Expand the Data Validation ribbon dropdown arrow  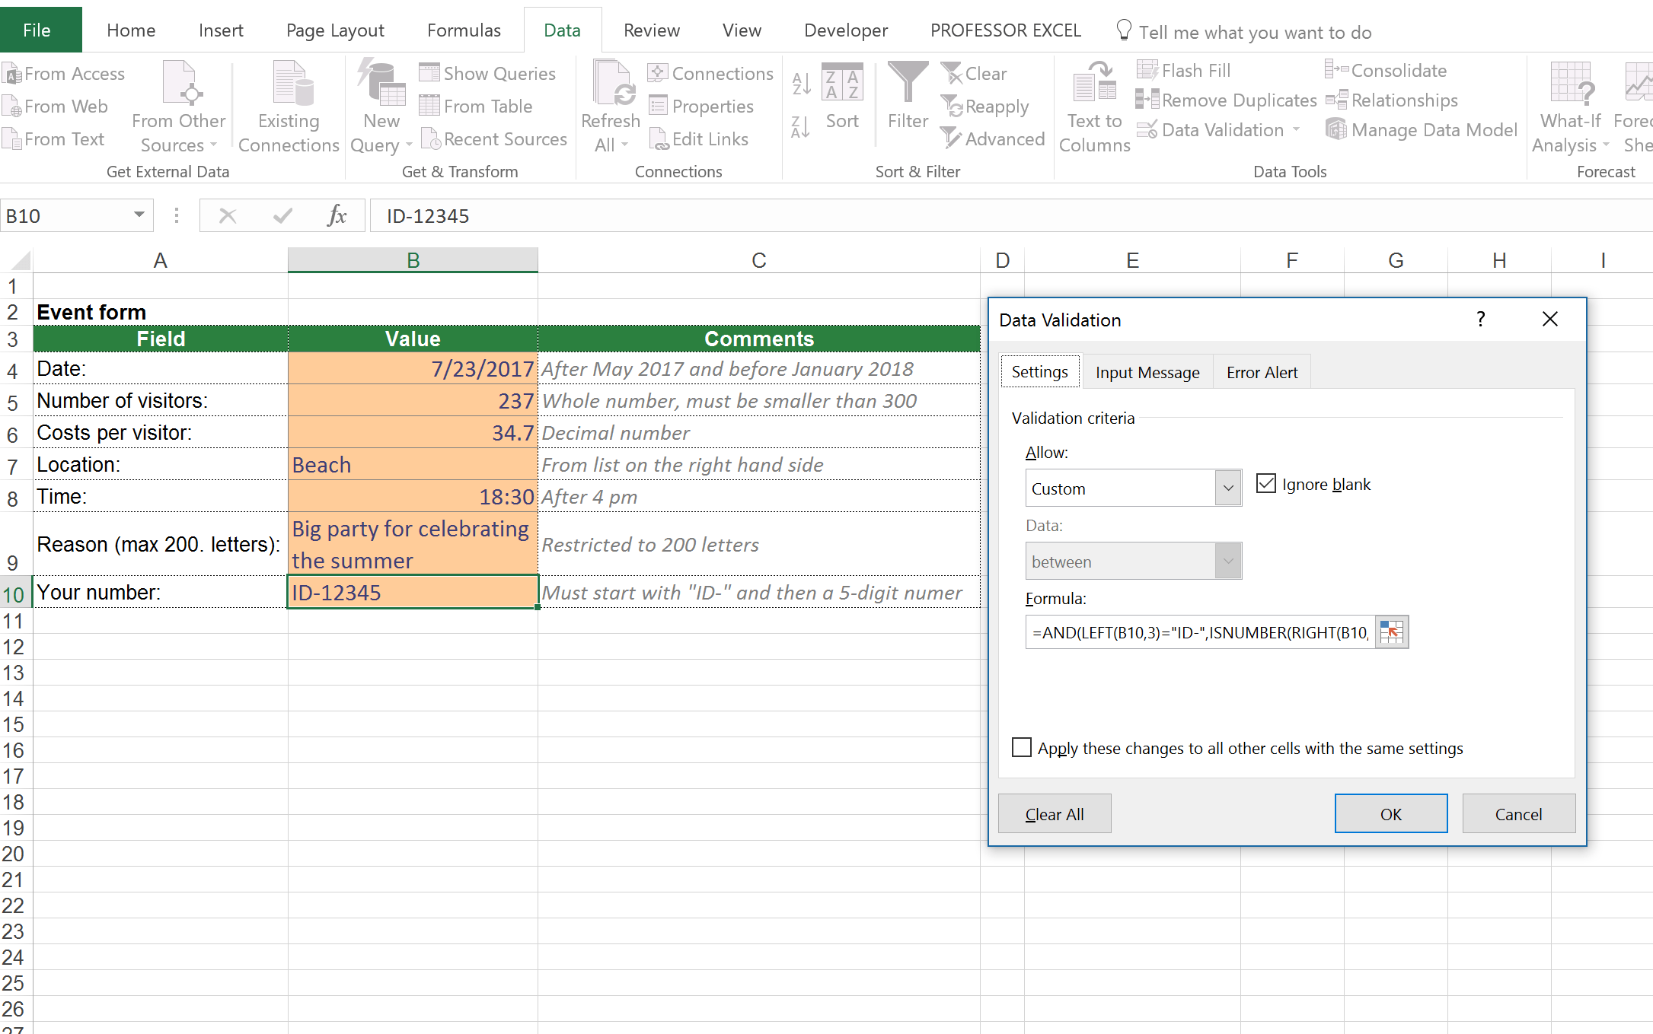point(1296,130)
